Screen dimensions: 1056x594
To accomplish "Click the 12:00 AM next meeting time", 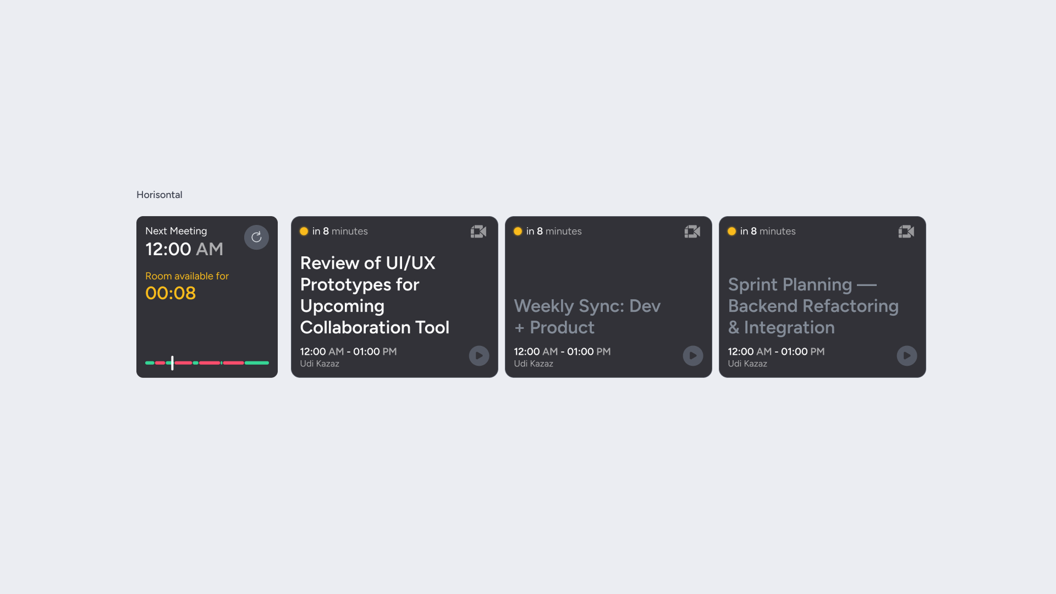I will tap(184, 249).
